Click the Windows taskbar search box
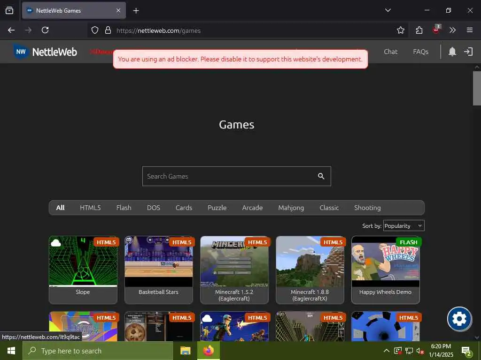The width and height of the screenshot is (481, 360). [x=98, y=351]
